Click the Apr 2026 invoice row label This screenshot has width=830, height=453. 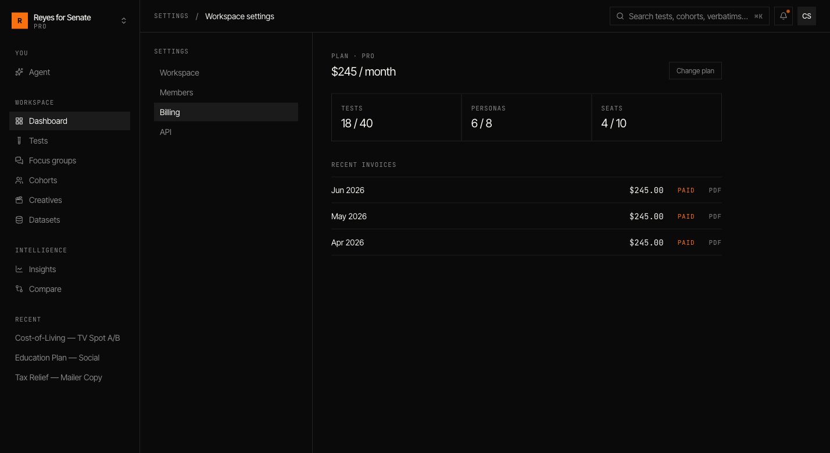348,242
